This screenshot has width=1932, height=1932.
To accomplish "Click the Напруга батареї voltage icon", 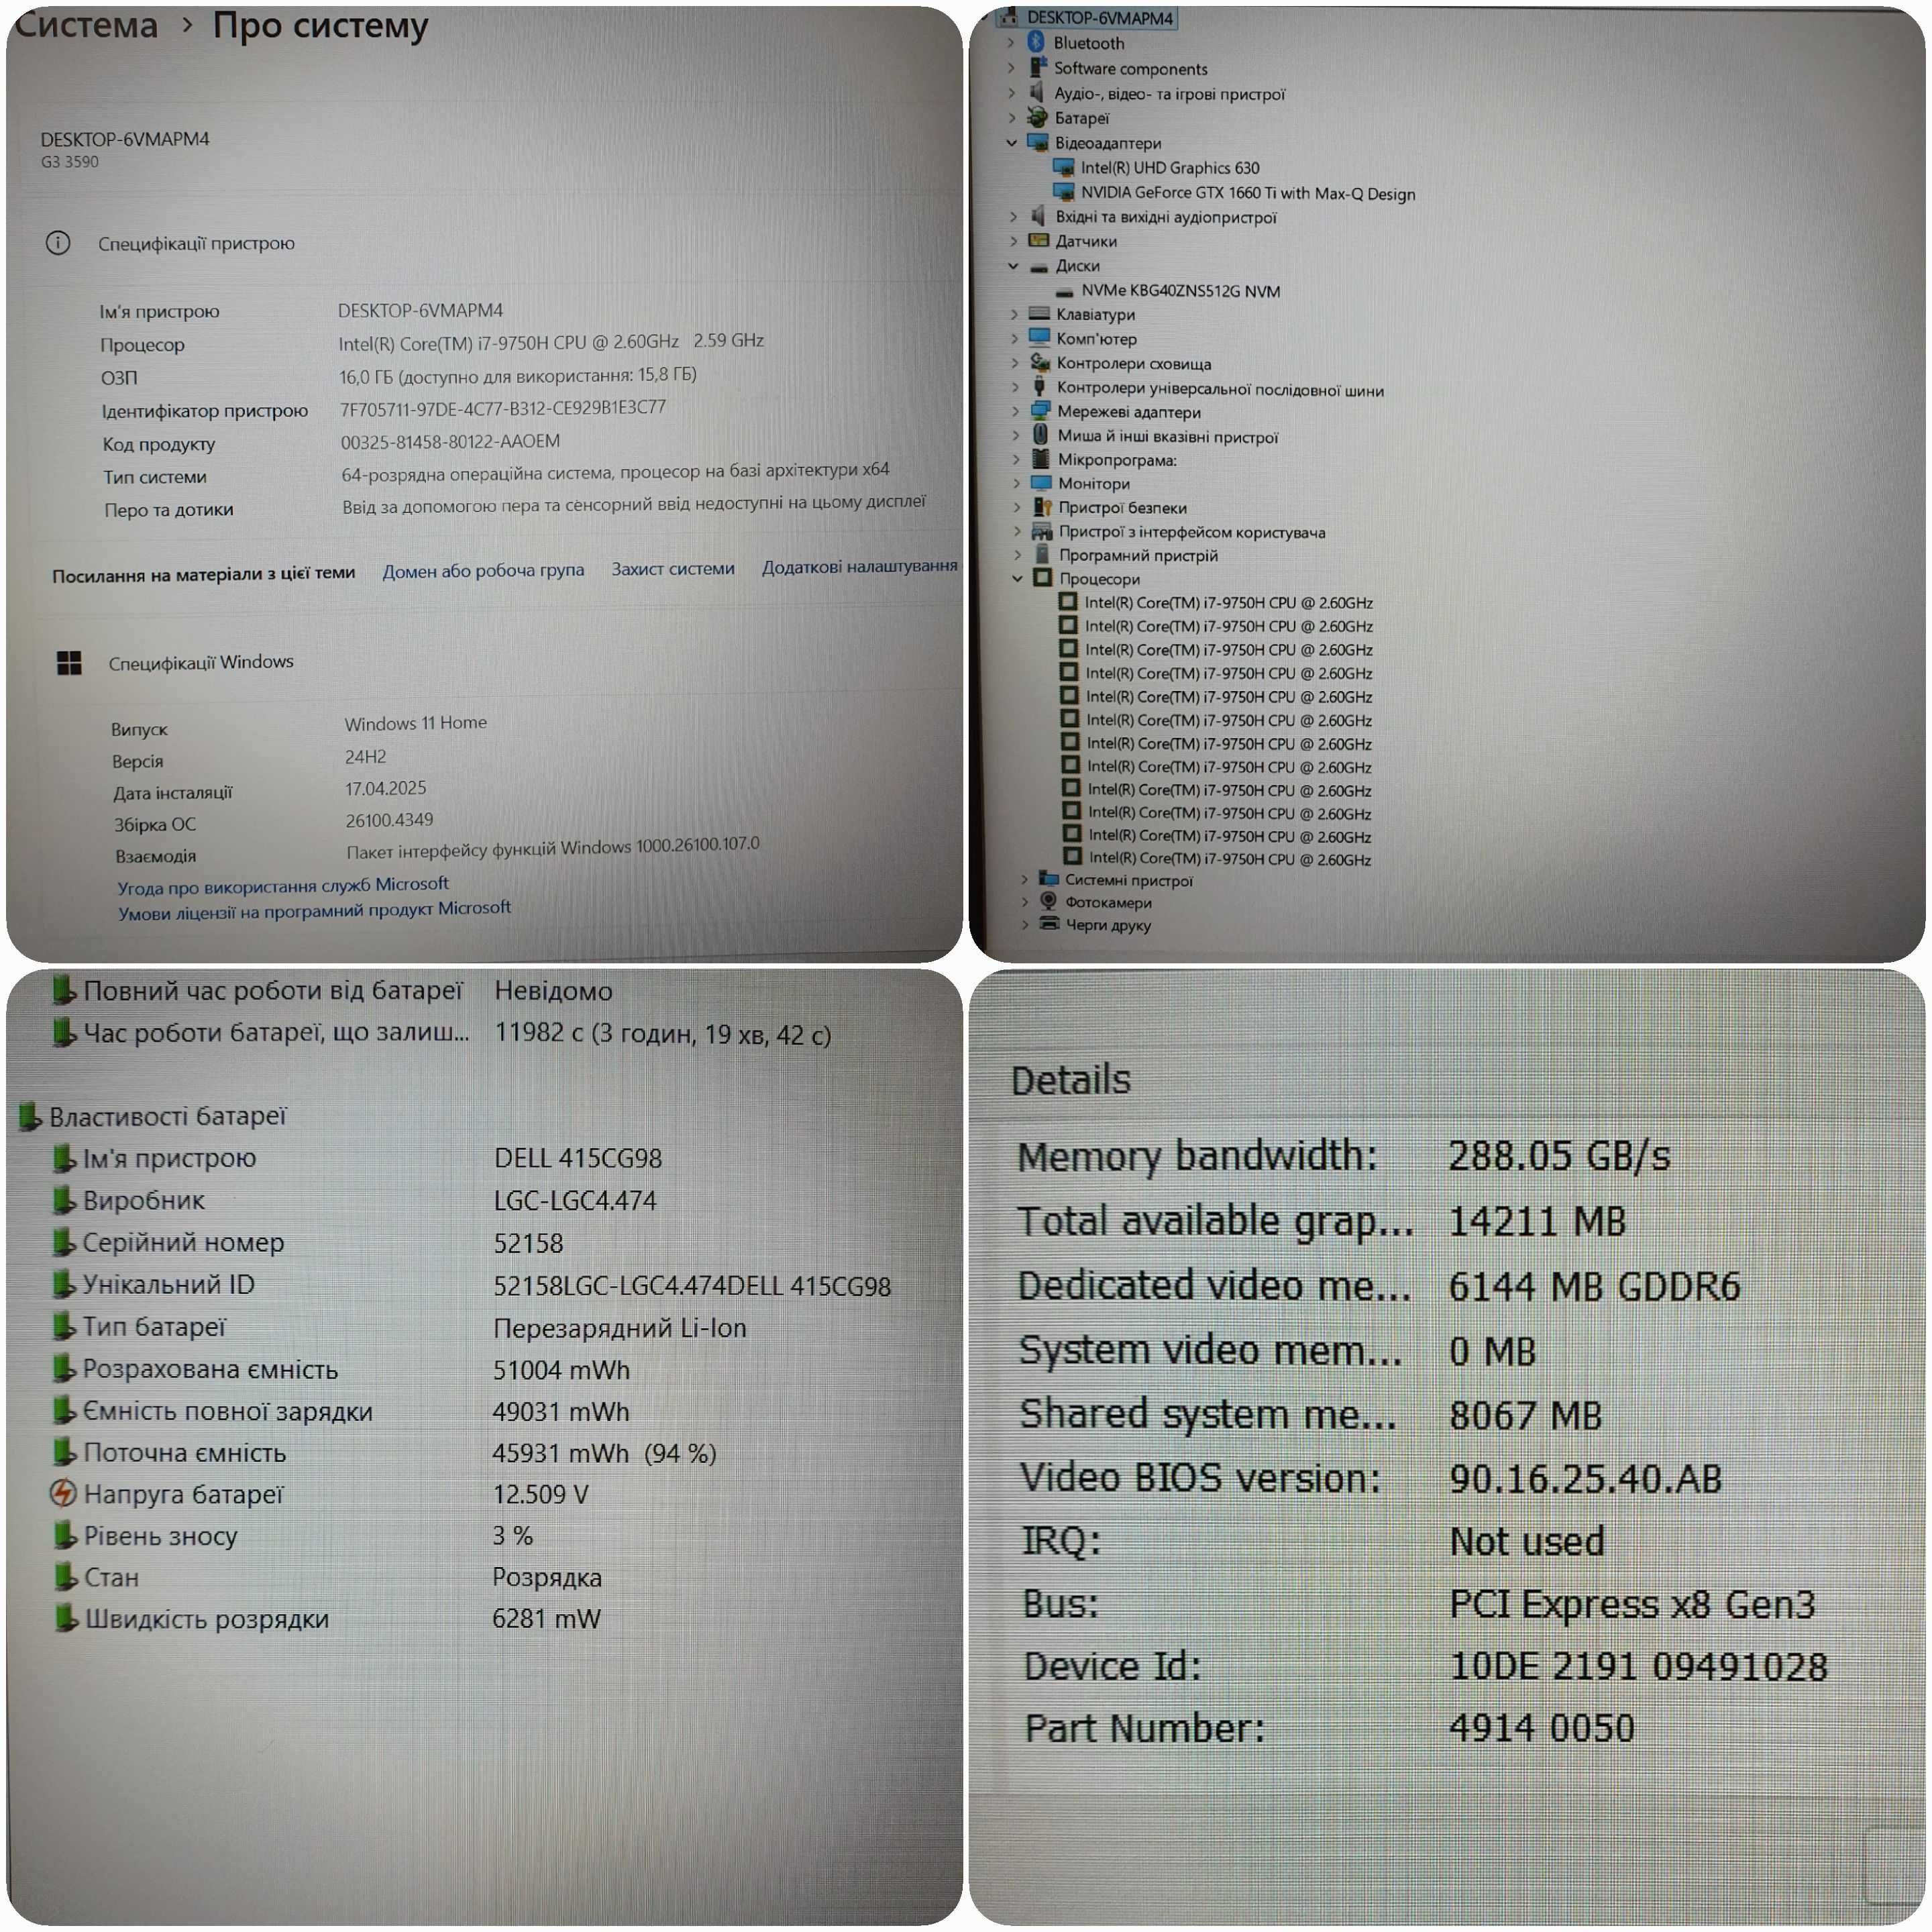I will (63, 1493).
